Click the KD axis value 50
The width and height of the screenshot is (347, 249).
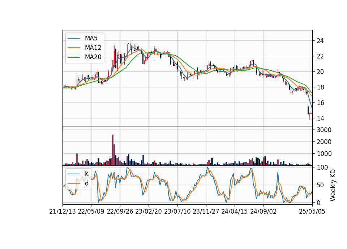click(320, 185)
